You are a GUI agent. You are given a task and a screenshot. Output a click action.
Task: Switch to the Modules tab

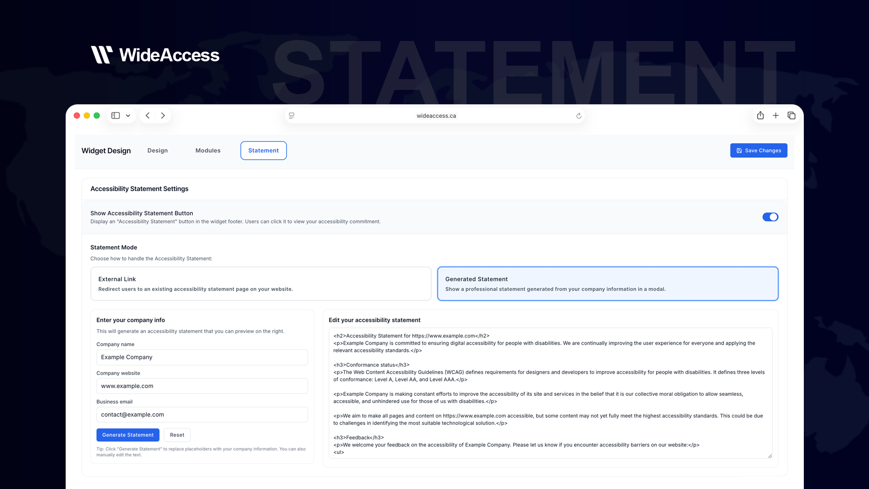208,150
